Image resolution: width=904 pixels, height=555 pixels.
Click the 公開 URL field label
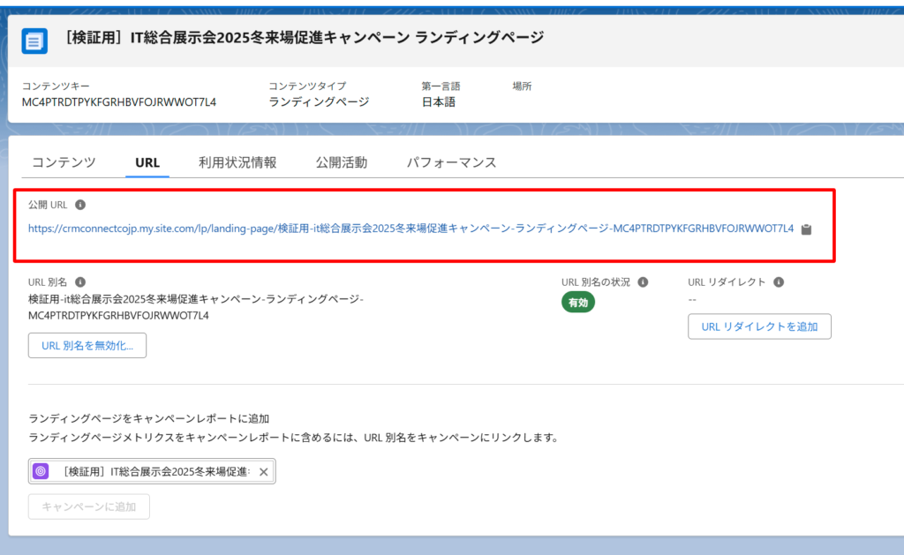[x=48, y=205]
